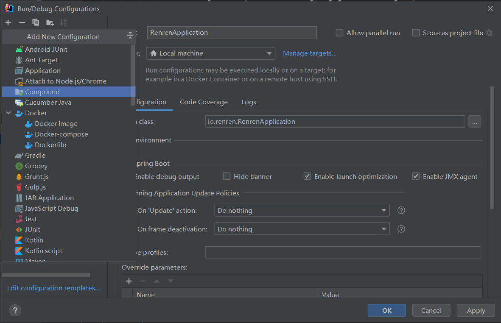
Task: Uncheck Enable launch optimization
Action: 307,176
